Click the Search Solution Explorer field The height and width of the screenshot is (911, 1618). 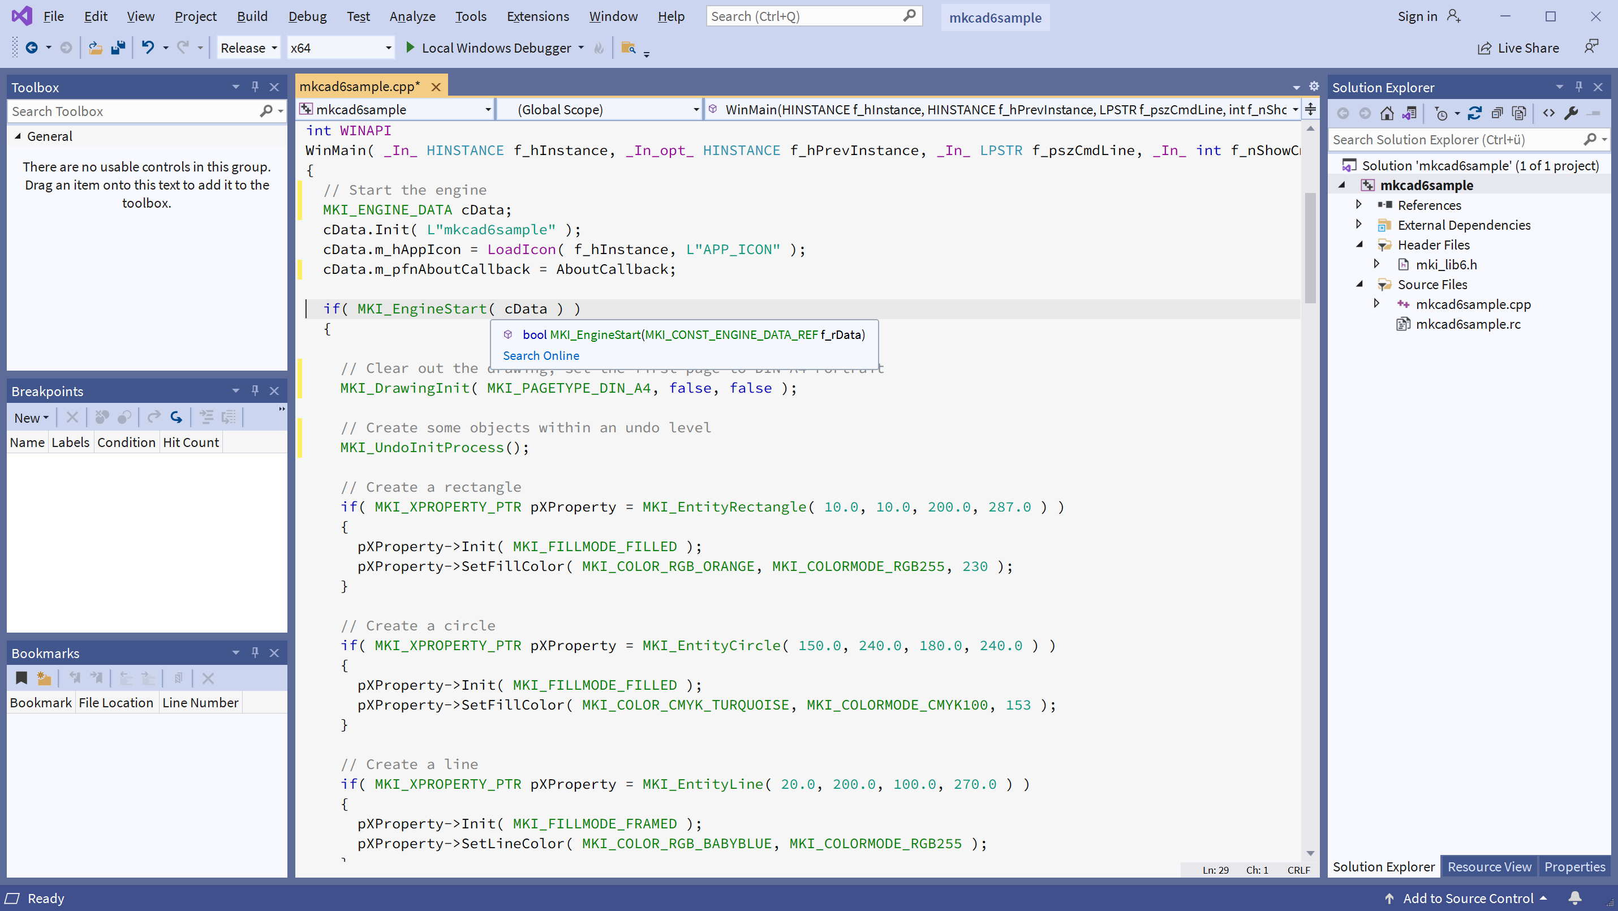(1469, 139)
